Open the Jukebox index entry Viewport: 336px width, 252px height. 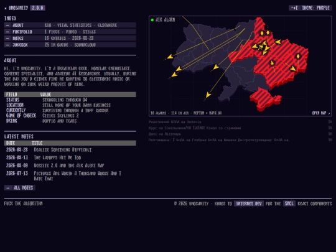(70, 45)
